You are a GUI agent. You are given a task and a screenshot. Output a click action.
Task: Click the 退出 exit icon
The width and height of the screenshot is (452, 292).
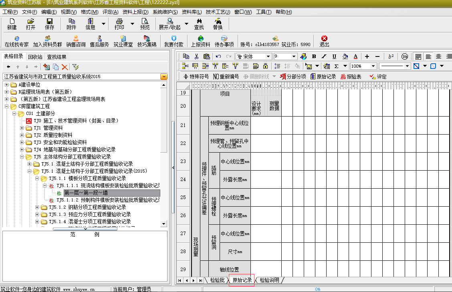324,41
